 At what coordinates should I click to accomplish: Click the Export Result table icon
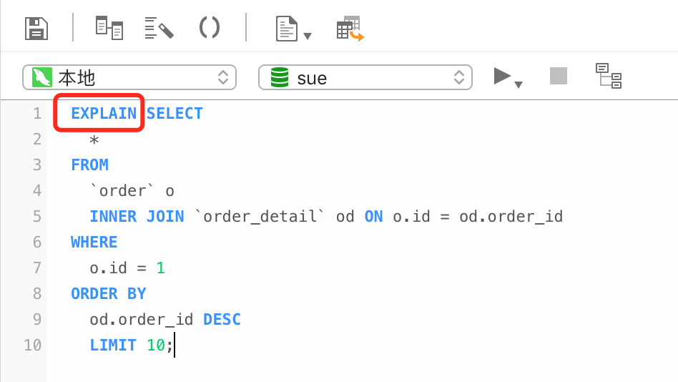pos(350,29)
